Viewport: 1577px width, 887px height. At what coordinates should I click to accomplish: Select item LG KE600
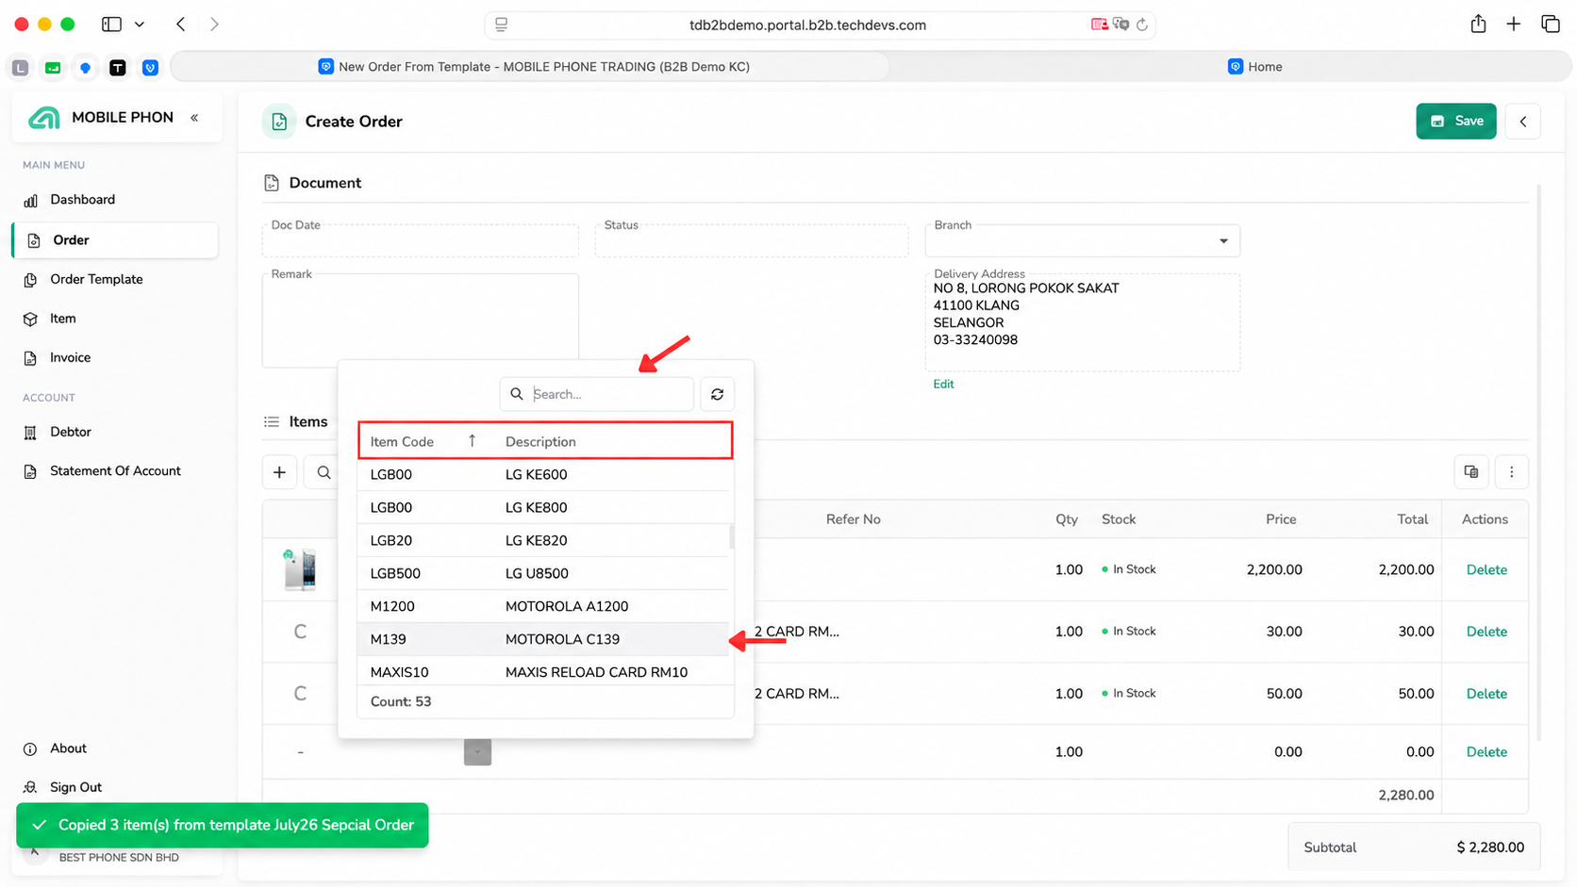click(544, 474)
